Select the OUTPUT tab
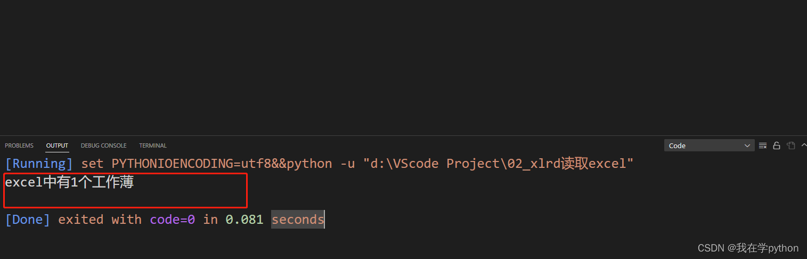 point(57,145)
